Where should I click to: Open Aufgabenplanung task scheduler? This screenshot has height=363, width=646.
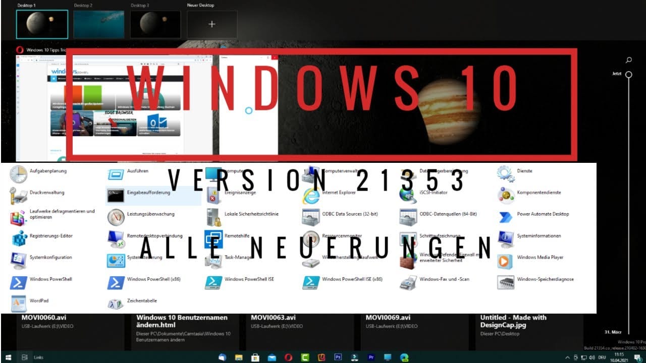click(x=39, y=173)
